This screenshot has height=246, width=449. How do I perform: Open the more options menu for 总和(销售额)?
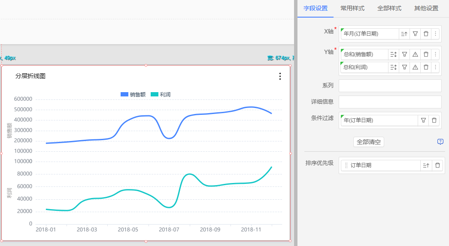435,54
